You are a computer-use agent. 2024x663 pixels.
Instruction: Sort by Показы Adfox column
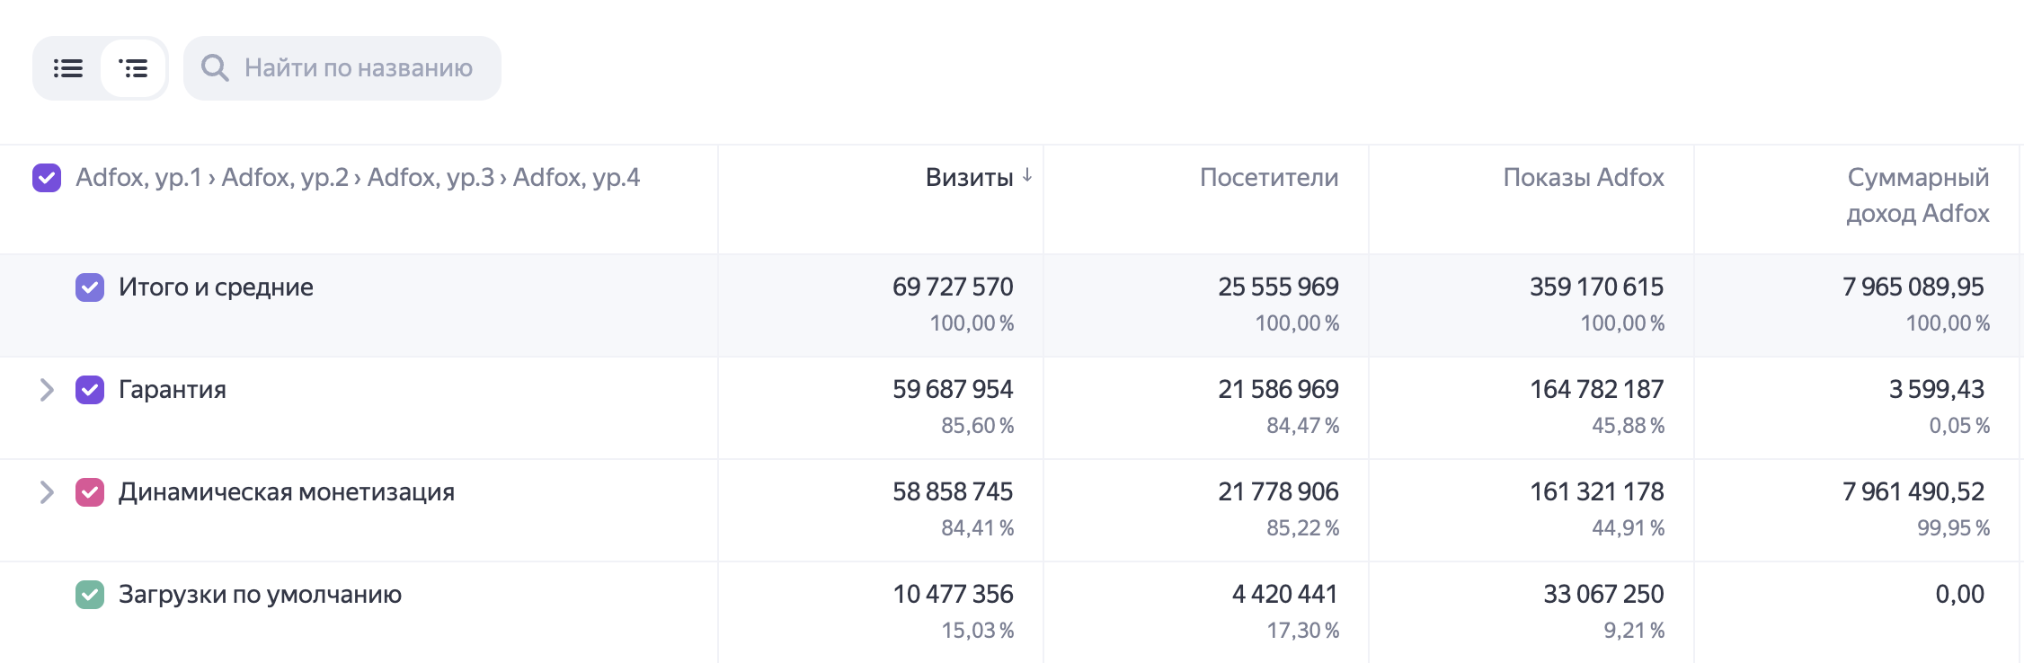click(1584, 178)
